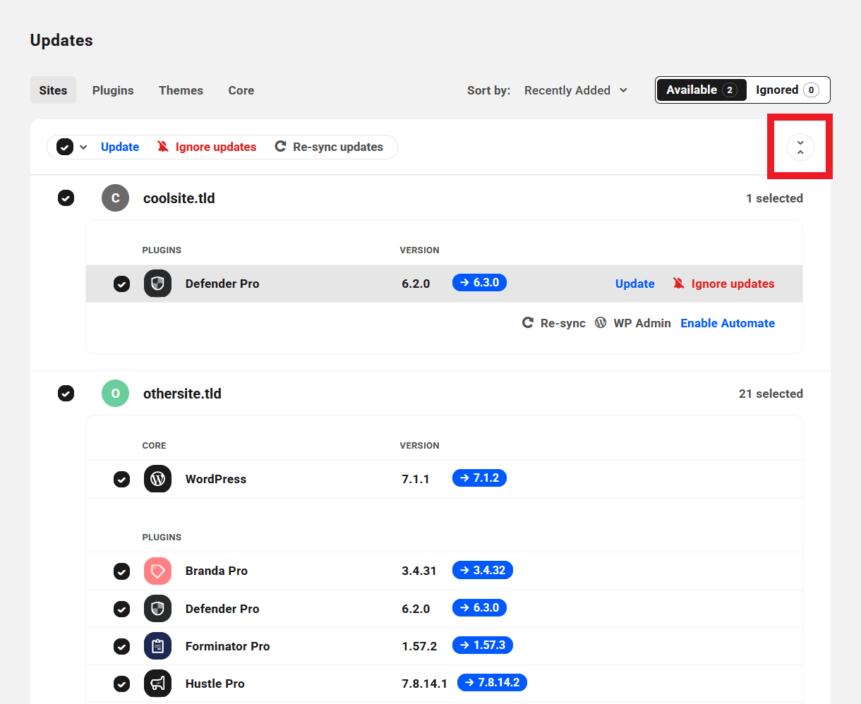The width and height of the screenshot is (861, 704).
Task: Click the WP Admin WordPress logo icon
Action: (x=601, y=323)
